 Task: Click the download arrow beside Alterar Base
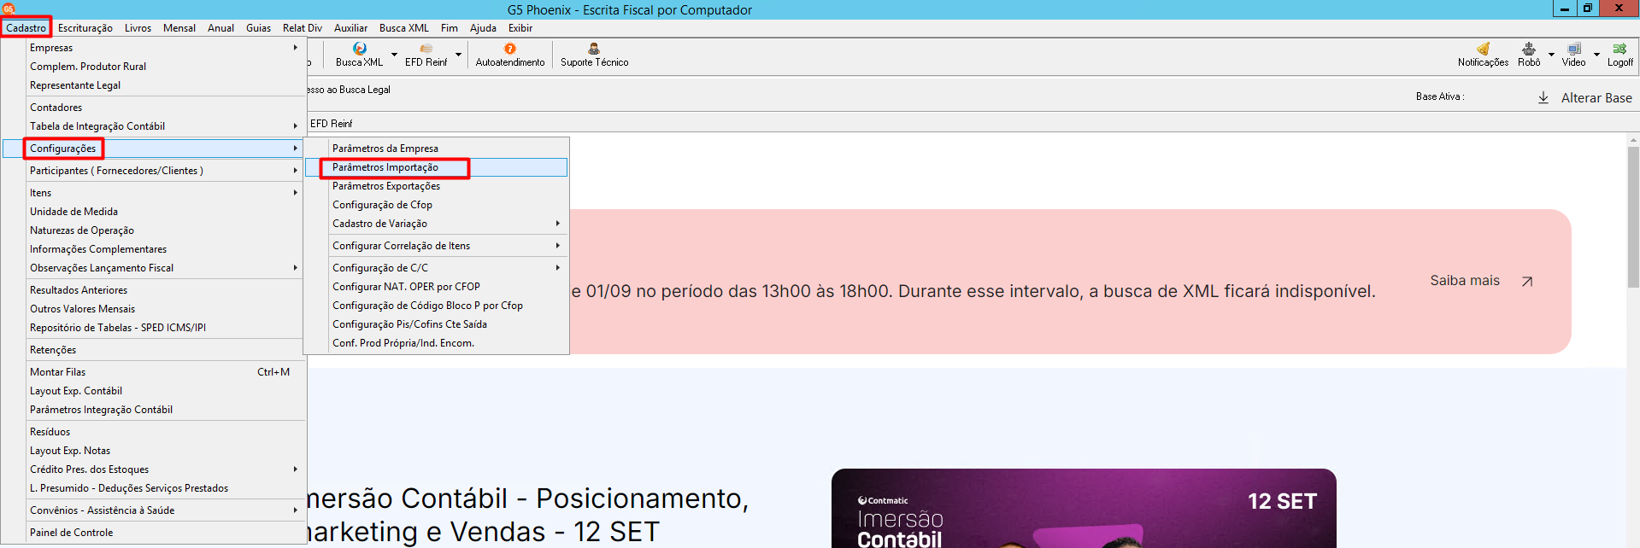[x=1543, y=97]
